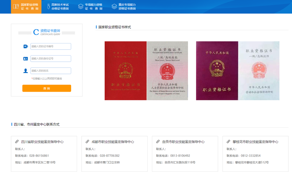Click the 四川省、市州鉴定中心联系方式 heading
292x179 pixels.
(x=37, y=124)
